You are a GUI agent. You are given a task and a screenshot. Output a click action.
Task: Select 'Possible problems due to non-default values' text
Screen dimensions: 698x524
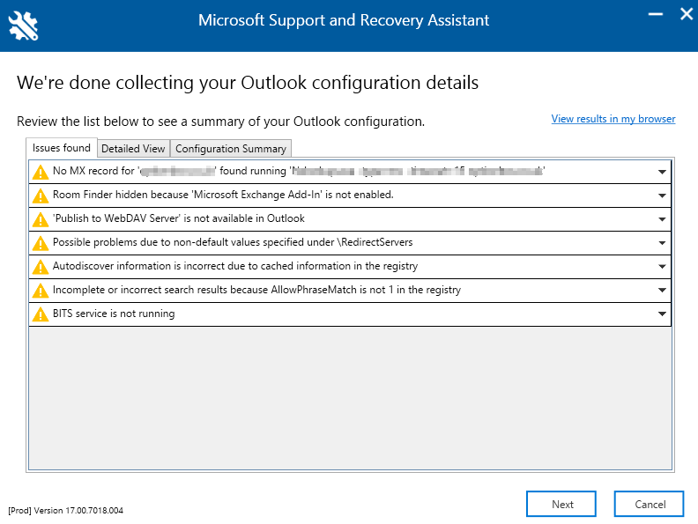(233, 242)
